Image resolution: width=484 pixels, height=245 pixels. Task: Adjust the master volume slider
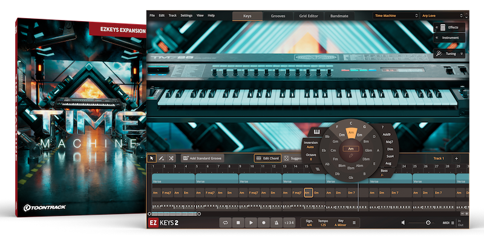pyautogui.click(x=428, y=223)
